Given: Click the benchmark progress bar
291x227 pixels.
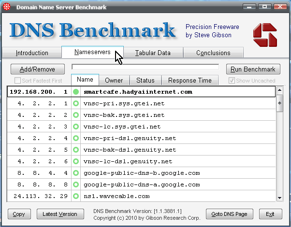Looking at the screenshot, I should tap(145, 67).
